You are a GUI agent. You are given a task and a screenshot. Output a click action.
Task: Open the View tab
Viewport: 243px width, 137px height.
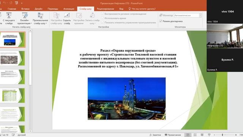tap(121, 9)
